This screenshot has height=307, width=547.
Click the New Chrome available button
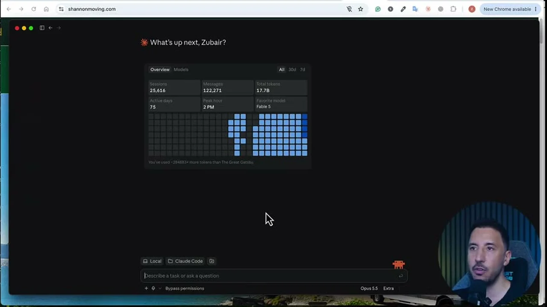point(510,9)
